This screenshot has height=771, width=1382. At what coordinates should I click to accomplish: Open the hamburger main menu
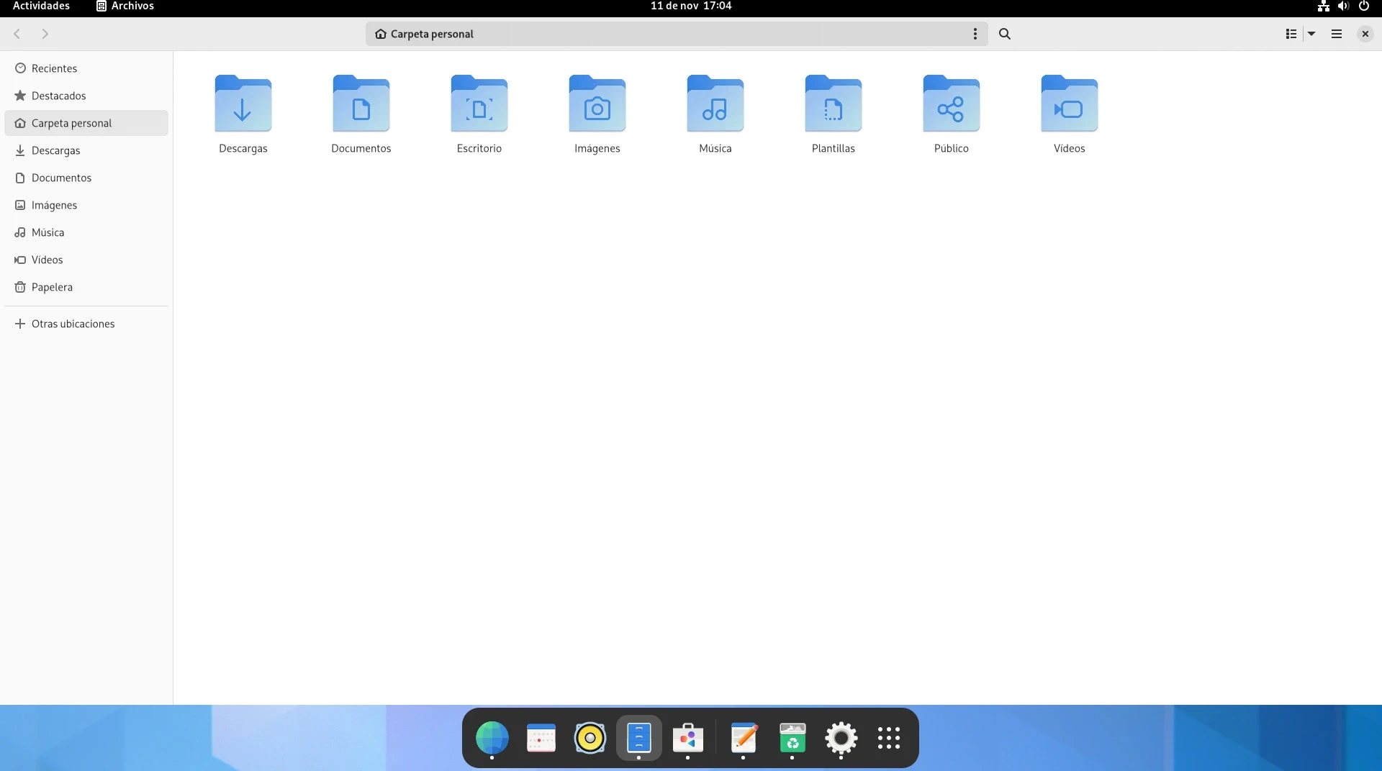pos(1337,34)
